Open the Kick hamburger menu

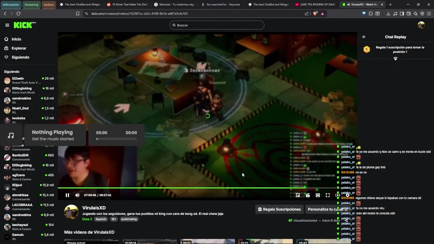pos(7,25)
